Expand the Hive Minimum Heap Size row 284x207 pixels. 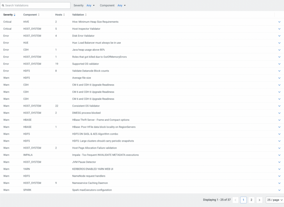click(x=279, y=22)
